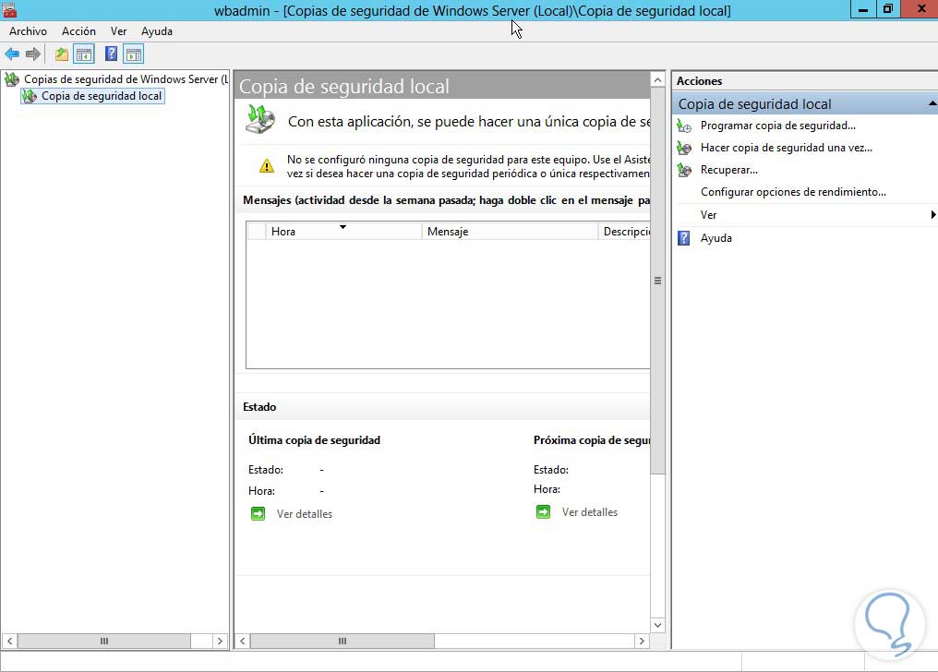Screen dimensions: 938x672
Task: Click the center pane scroll up arrow
Action: point(657,80)
